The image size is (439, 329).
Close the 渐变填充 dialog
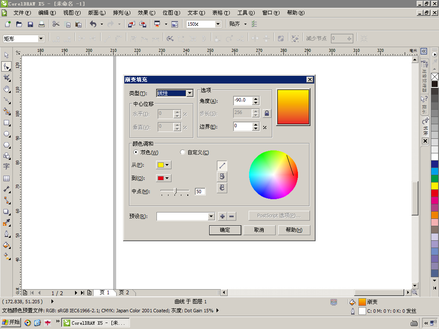click(x=310, y=80)
